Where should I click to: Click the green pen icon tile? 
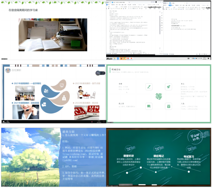click(x=149, y=87)
